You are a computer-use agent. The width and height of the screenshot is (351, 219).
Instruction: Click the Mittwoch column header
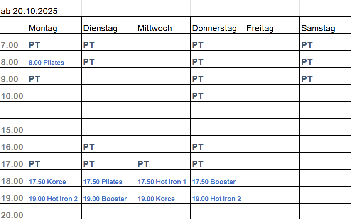click(154, 28)
